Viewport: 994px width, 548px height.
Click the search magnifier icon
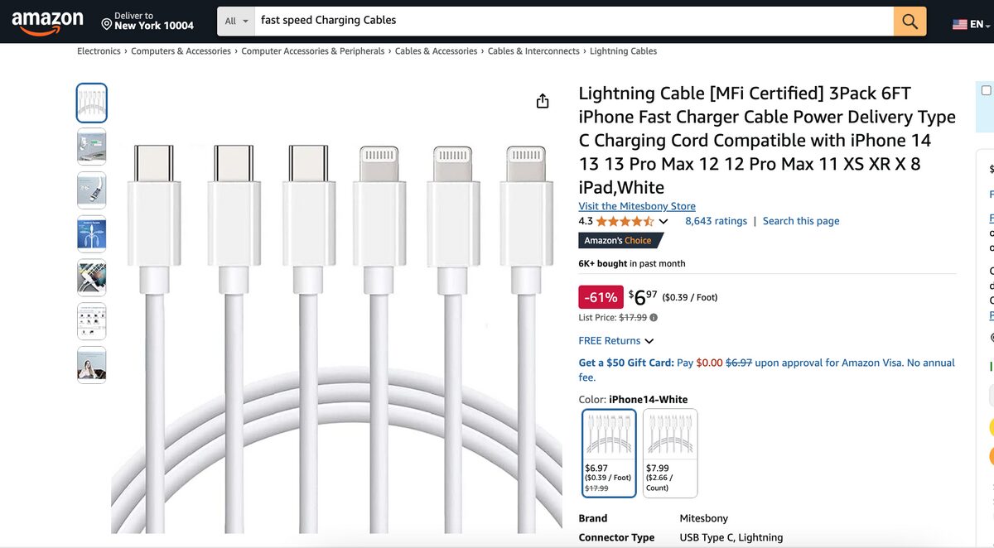click(908, 21)
